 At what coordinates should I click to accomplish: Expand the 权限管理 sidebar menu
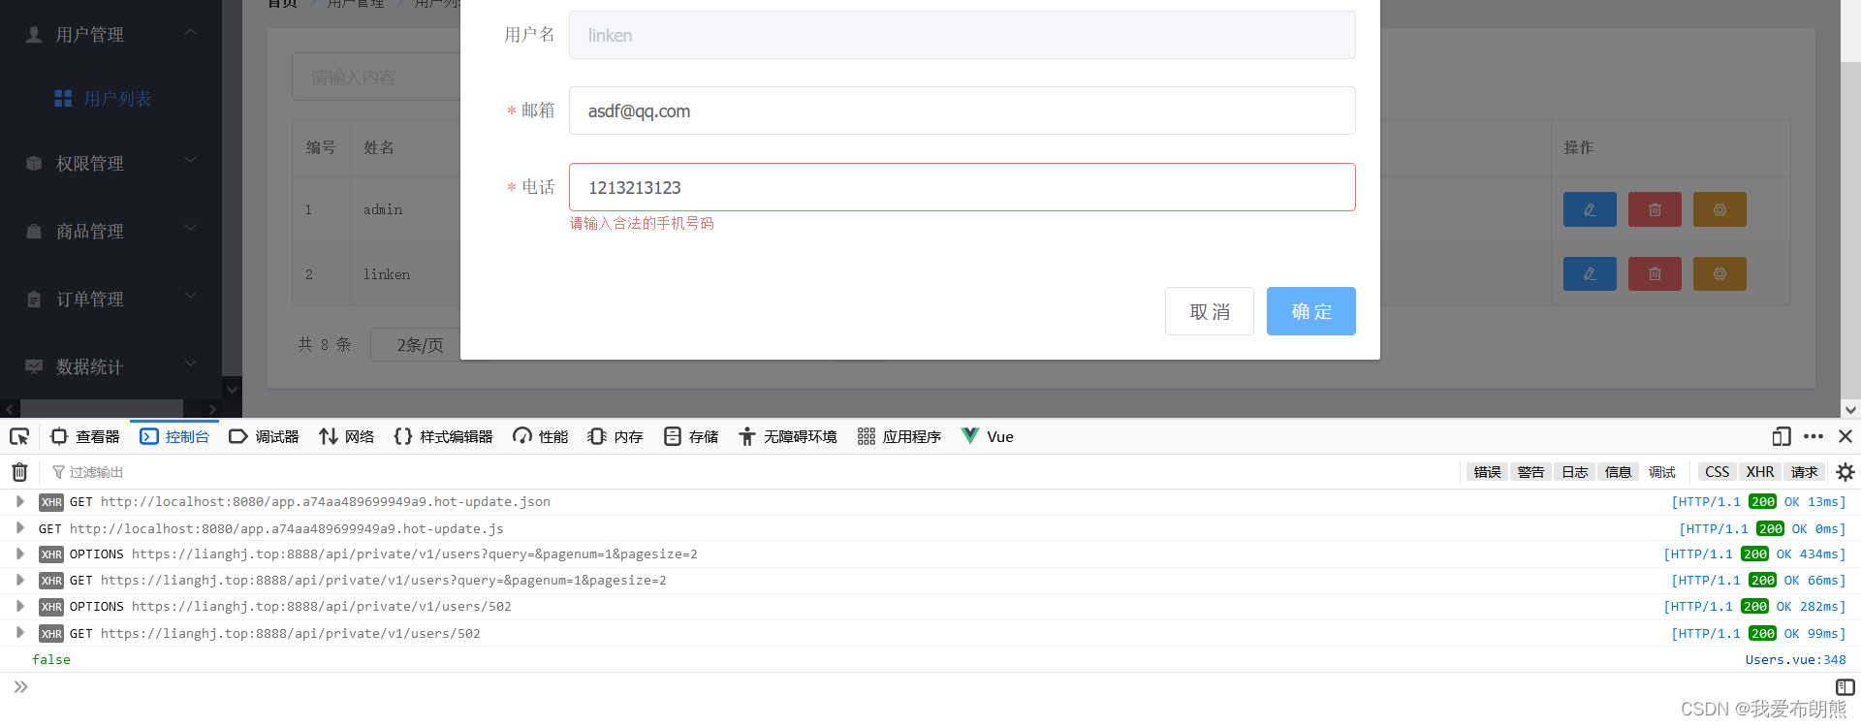(x=110, y=163)
